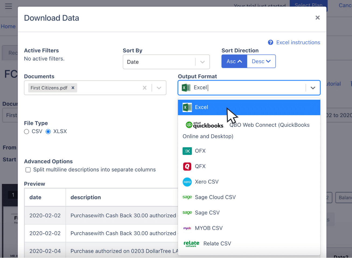Pick Relate CSV output format

click(x=249, y=243)
